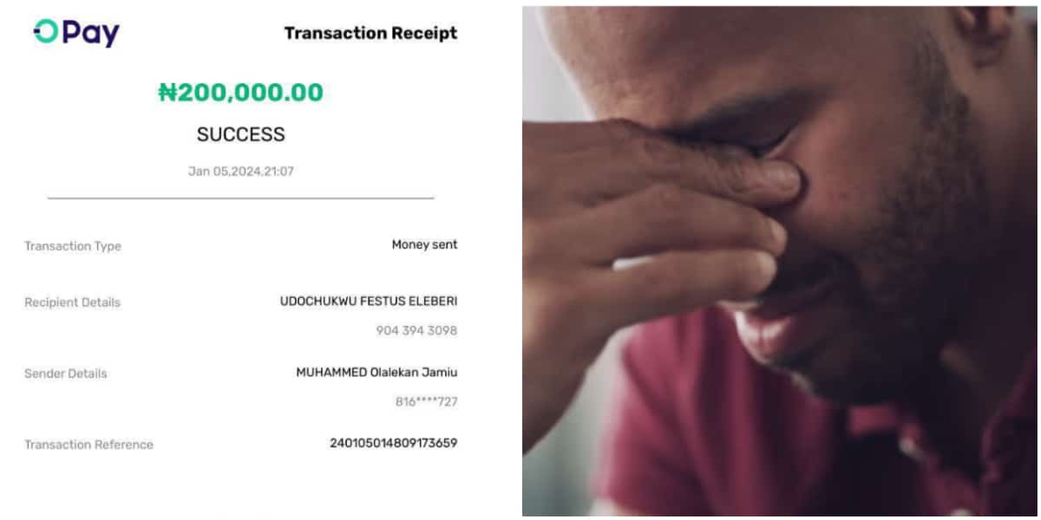This screenshot has width=1041, height=520.
Task: Click the horizontal divider line under date
Action: pos(240,198)
